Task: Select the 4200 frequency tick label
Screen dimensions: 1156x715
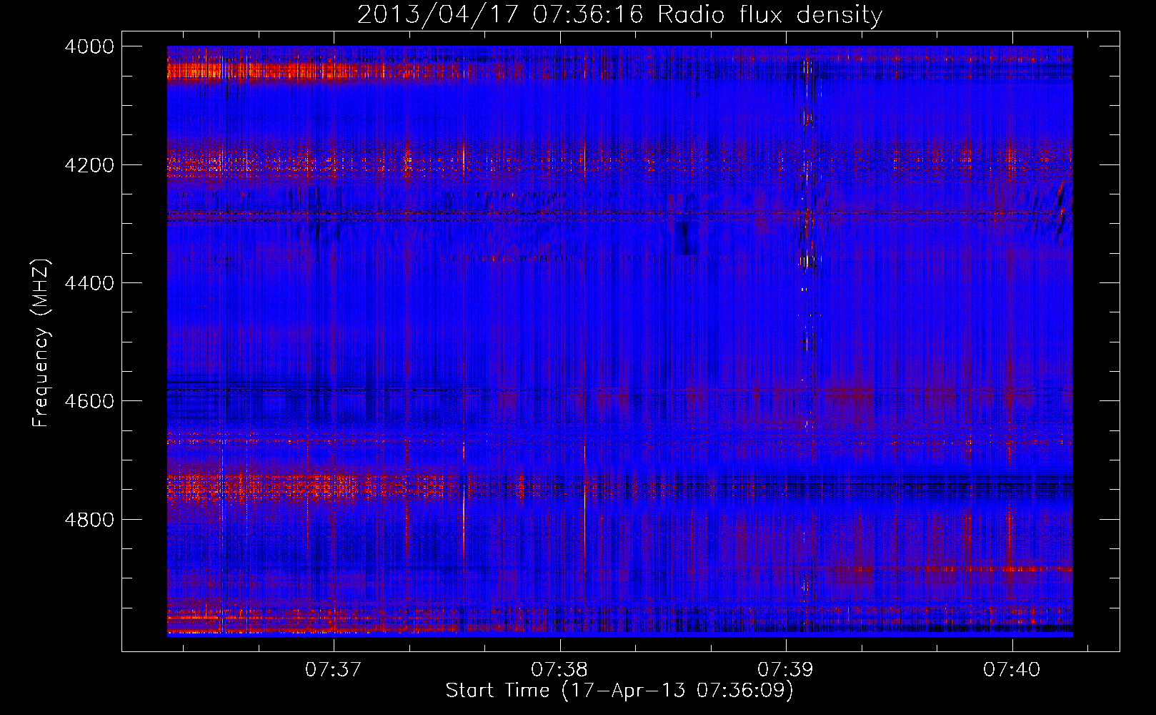Action: click(89, 165)
